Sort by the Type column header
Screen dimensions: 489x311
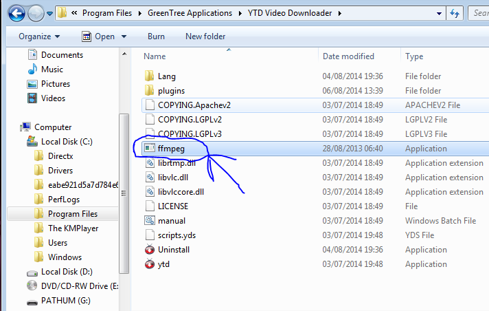click(414, 56)
